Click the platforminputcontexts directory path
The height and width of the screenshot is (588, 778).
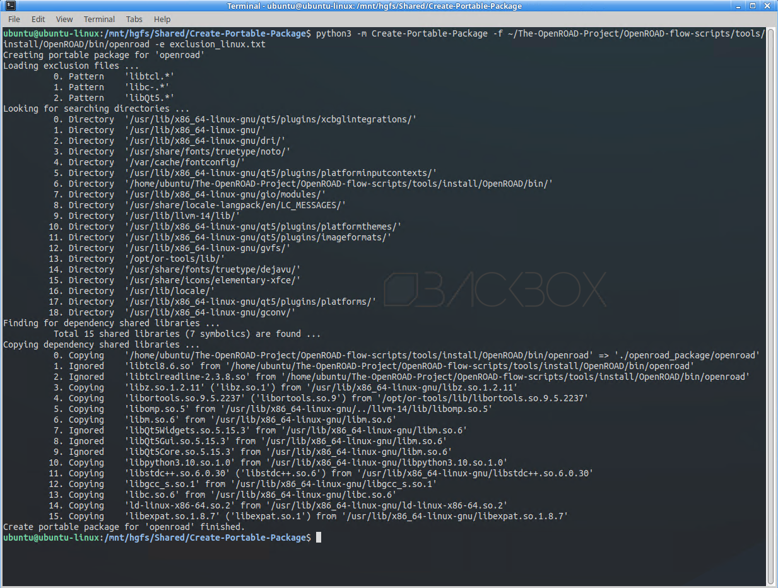click(281, 173)
